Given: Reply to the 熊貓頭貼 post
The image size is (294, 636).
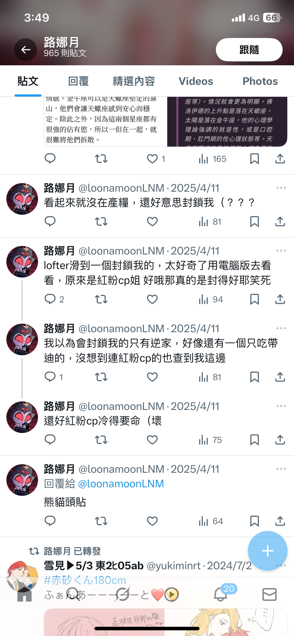Looking at the screenshot, I should [50, 521].
